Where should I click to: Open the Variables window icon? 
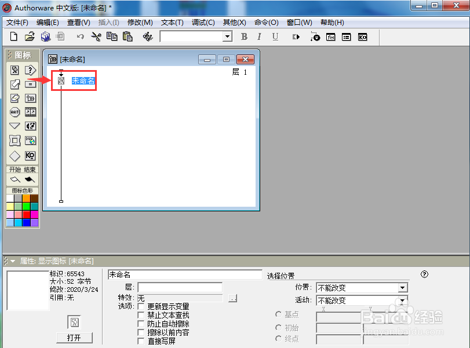tap(346, 37)
